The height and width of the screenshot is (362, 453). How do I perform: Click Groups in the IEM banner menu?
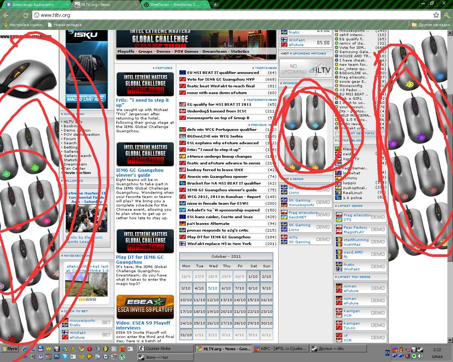(145, 52)
